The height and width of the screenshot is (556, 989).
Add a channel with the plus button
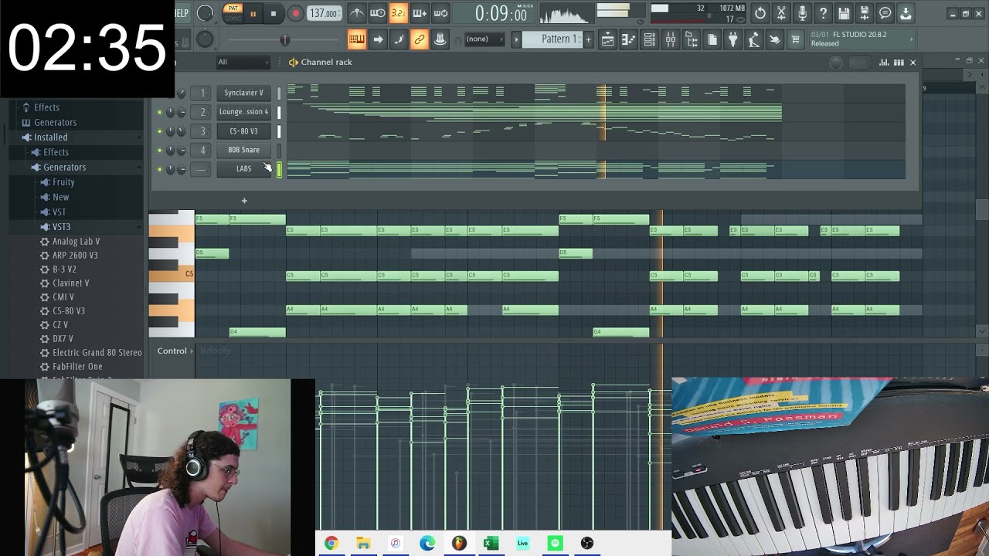(x=244, y=201)
